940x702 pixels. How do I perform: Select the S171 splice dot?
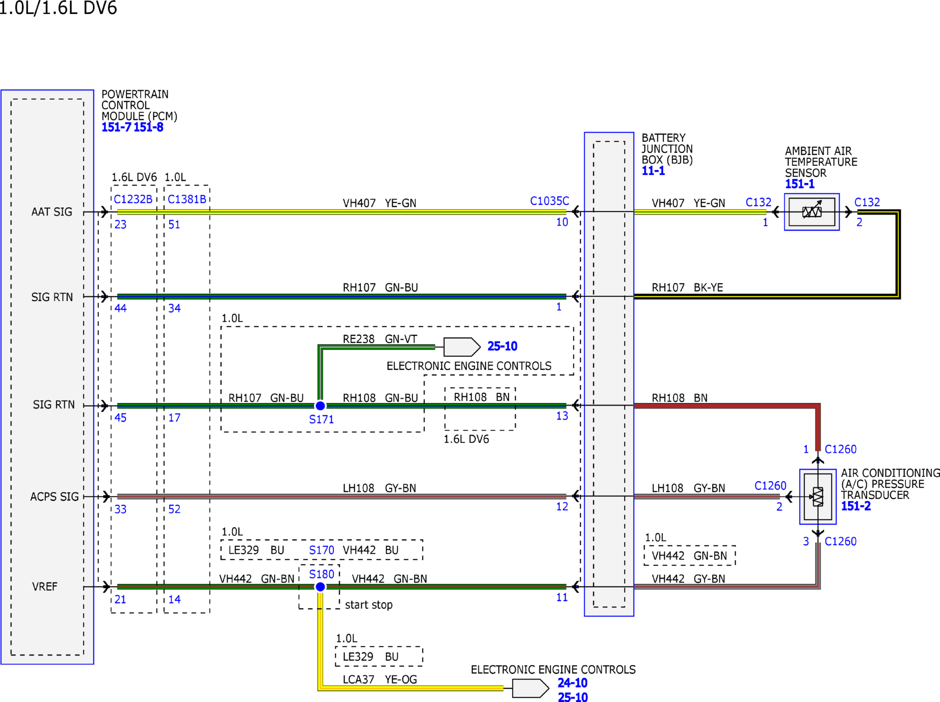(x=320, y=405)
